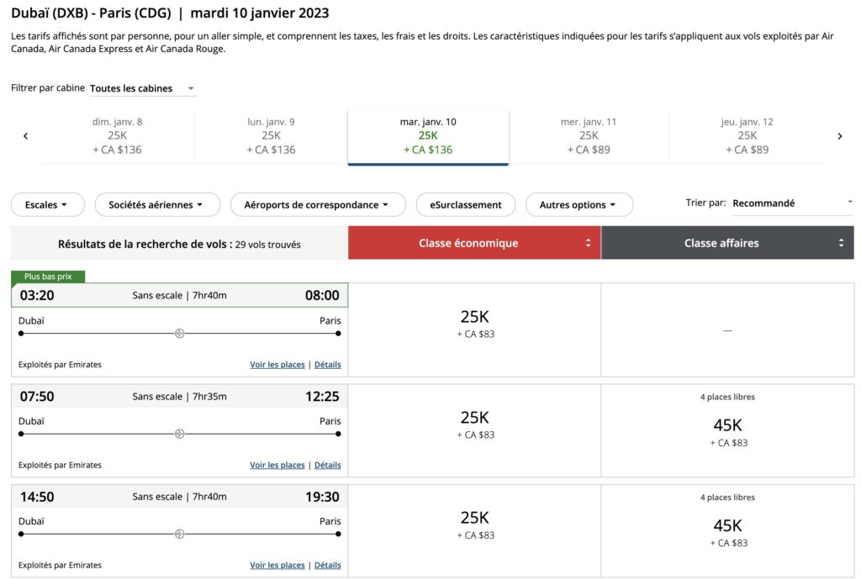This screenshot has height=580, width=861.
Task: Open the Sociétés aériennes filter dropdown
Action: pos(157,204)
